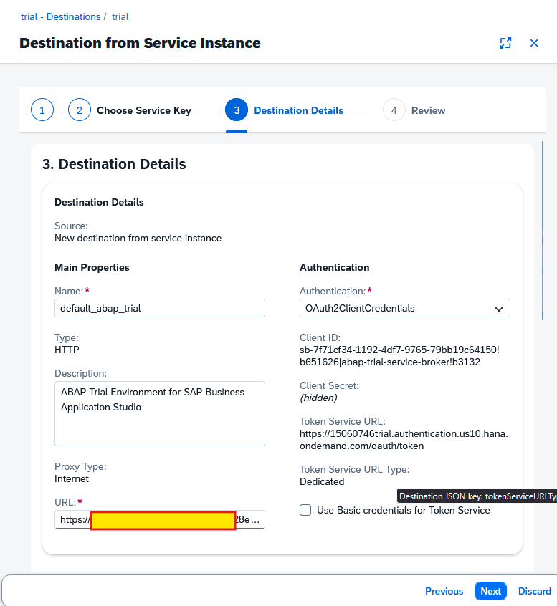Open the Authentication dropdown OAuth2ClientCredentials
This screenshot has height=606, width=557.
click(x=404, y=308)
